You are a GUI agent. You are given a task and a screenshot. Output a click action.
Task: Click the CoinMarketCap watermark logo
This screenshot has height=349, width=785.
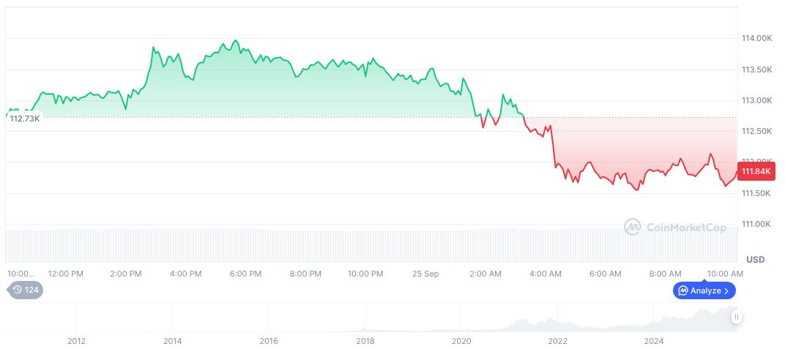click(x=675, y=228)
